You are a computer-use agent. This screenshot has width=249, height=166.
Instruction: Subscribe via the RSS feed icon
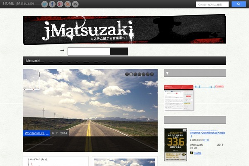(x=68, y=4)
